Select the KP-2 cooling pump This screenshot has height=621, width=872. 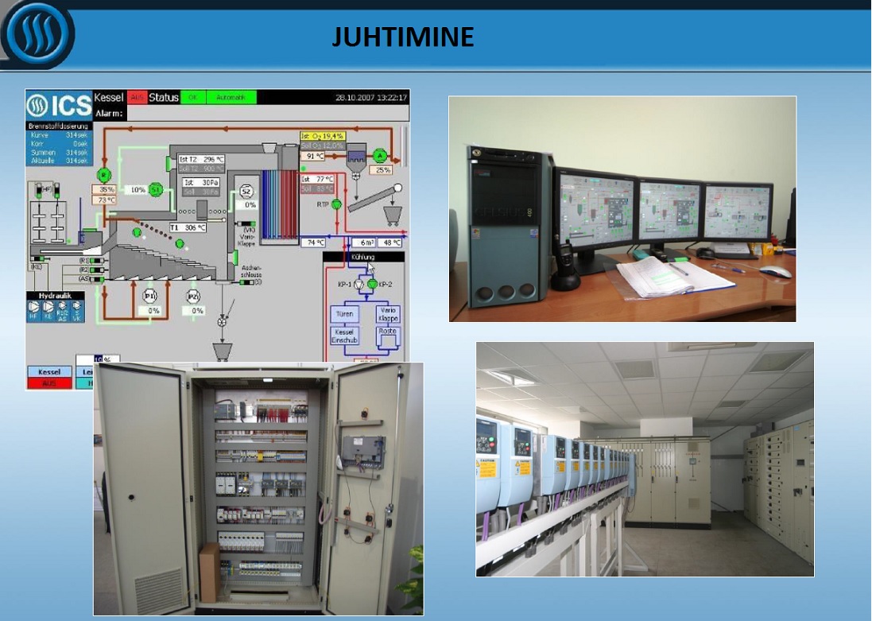(x=372, y=283)
